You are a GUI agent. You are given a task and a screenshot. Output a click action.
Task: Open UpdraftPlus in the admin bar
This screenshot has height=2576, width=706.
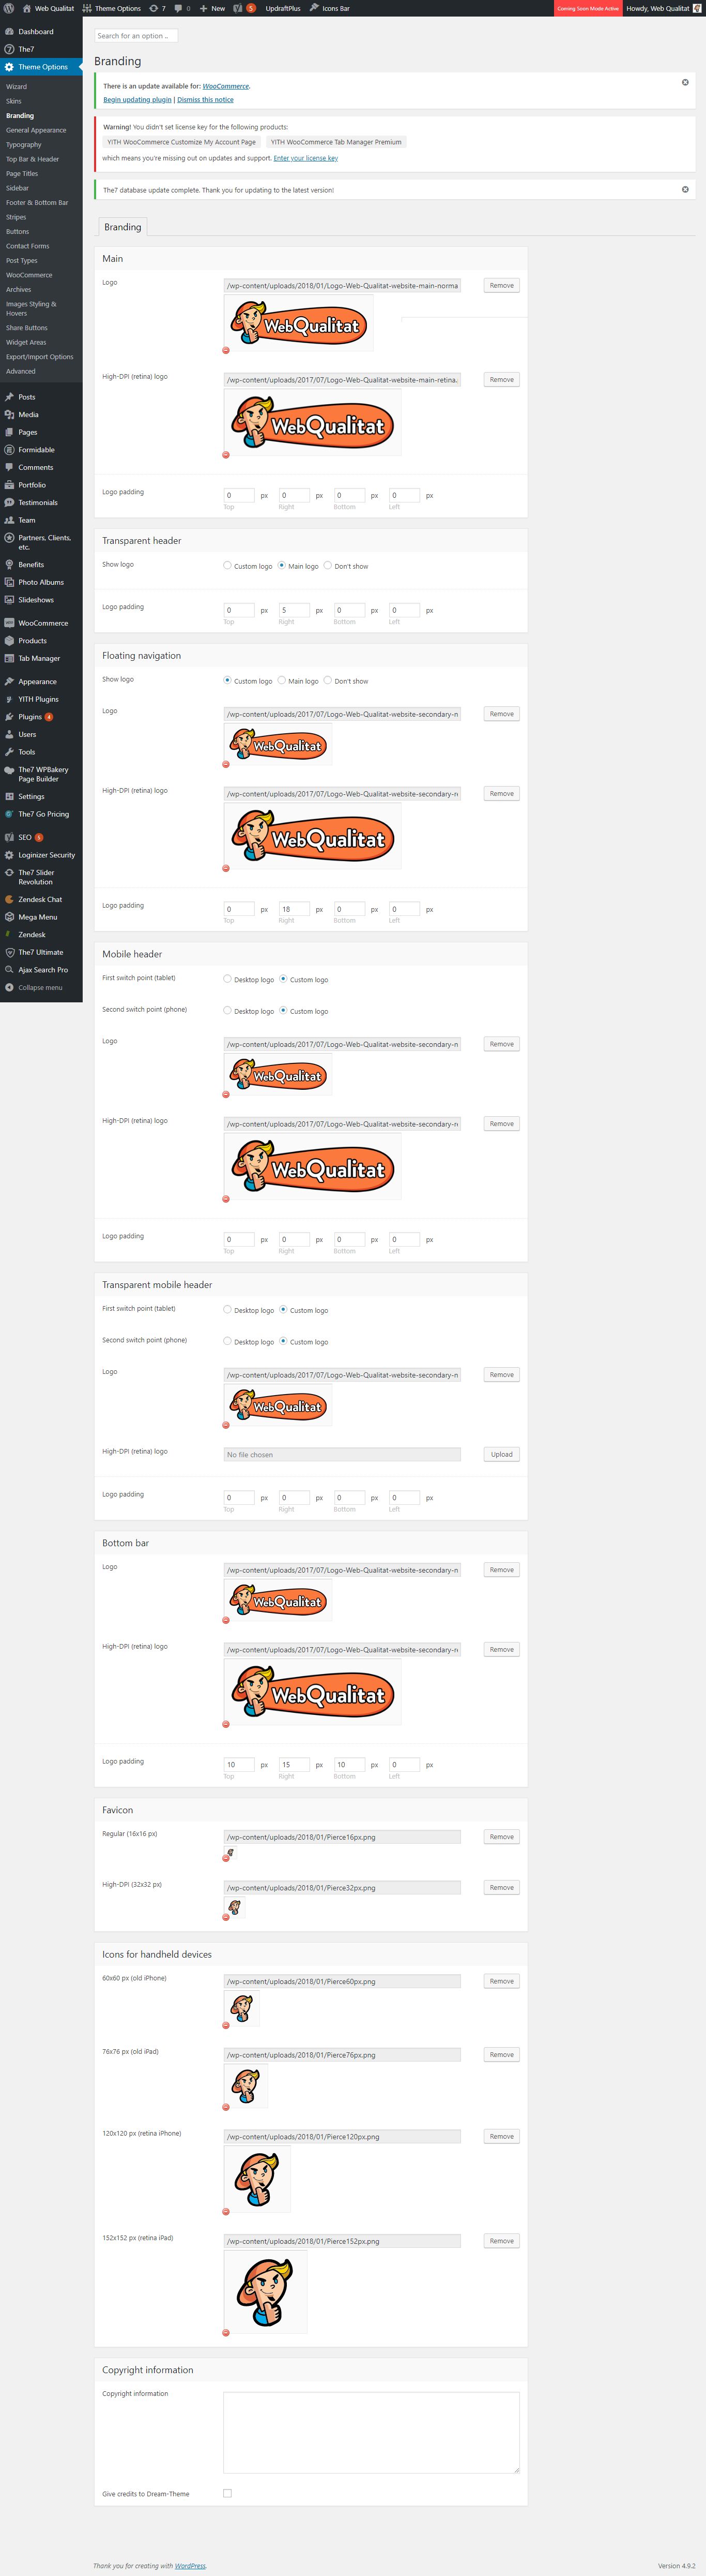point(283,8)
